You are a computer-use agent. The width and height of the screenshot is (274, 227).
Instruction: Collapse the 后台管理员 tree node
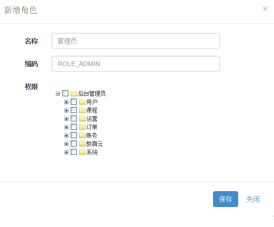coord(58,93)
